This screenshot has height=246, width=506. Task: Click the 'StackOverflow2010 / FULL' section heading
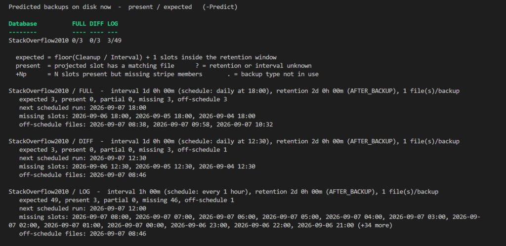pyautogui.click(x=51, y=91)
